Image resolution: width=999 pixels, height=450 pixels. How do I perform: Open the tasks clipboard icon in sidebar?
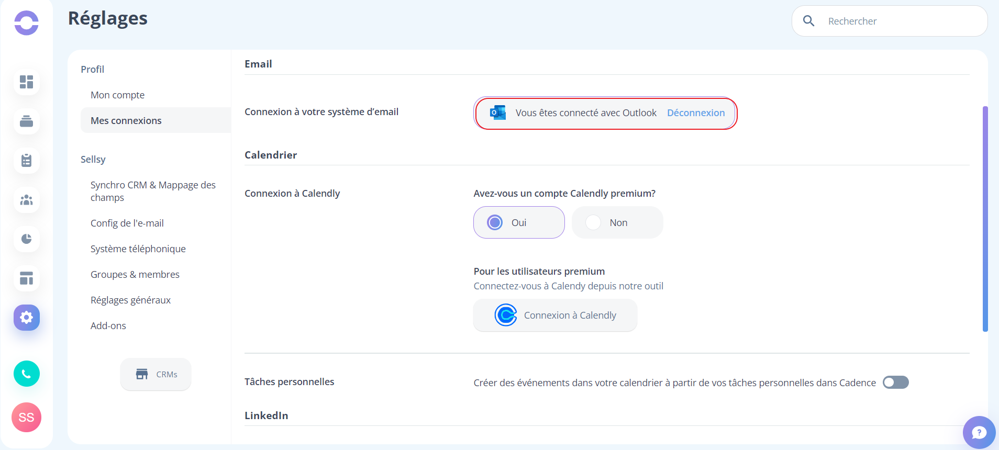tap(26, 160)
